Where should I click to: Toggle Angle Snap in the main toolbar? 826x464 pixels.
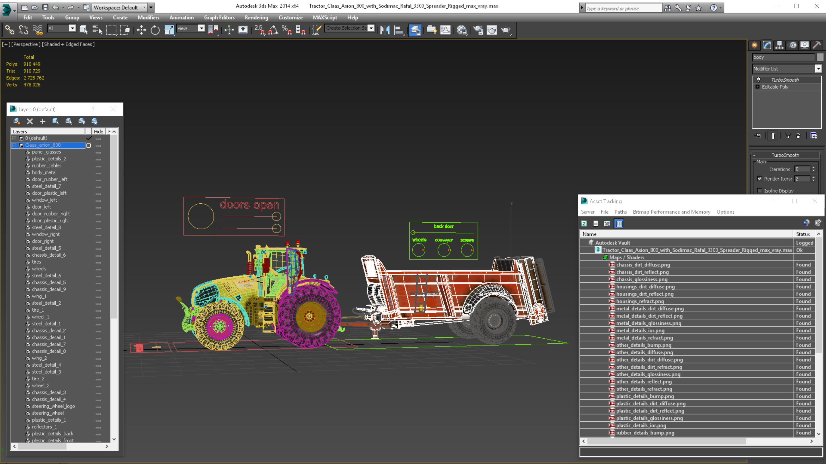(273, 30)
